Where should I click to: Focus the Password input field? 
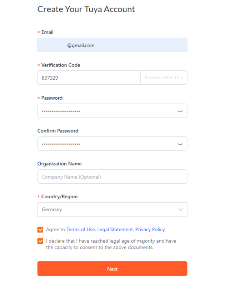(107, 111)
